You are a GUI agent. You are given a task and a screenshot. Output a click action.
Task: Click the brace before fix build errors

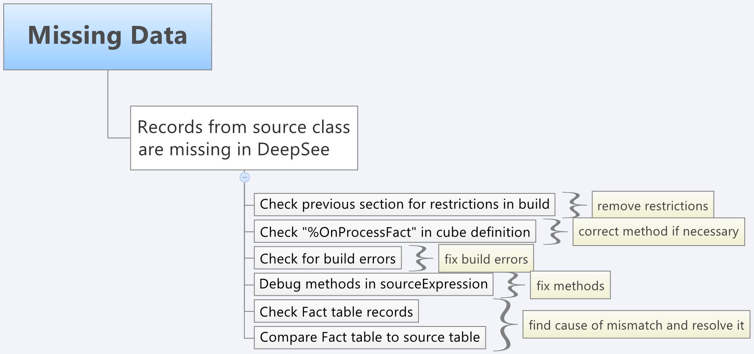(421, 259)
